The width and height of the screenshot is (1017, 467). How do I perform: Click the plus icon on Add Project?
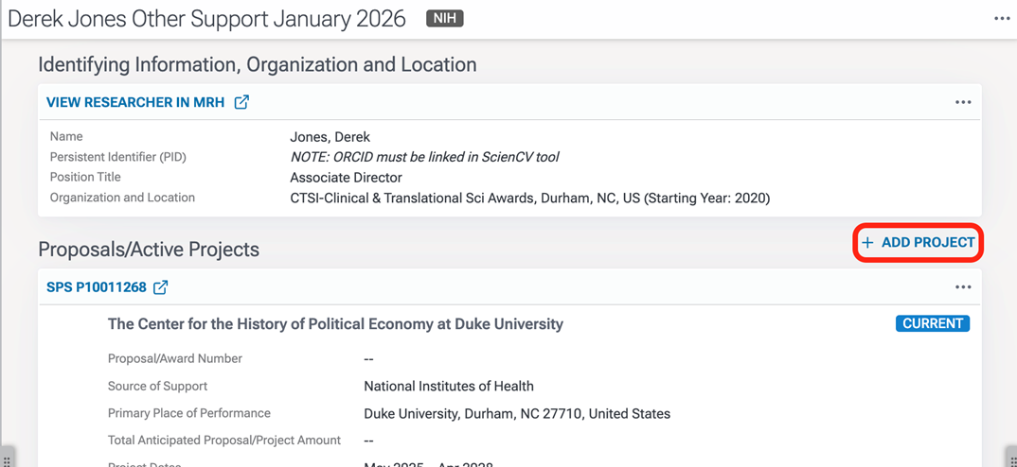coord(867,243)
